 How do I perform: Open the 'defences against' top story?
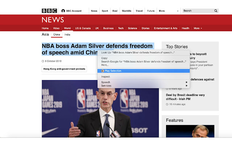[202, 79]
